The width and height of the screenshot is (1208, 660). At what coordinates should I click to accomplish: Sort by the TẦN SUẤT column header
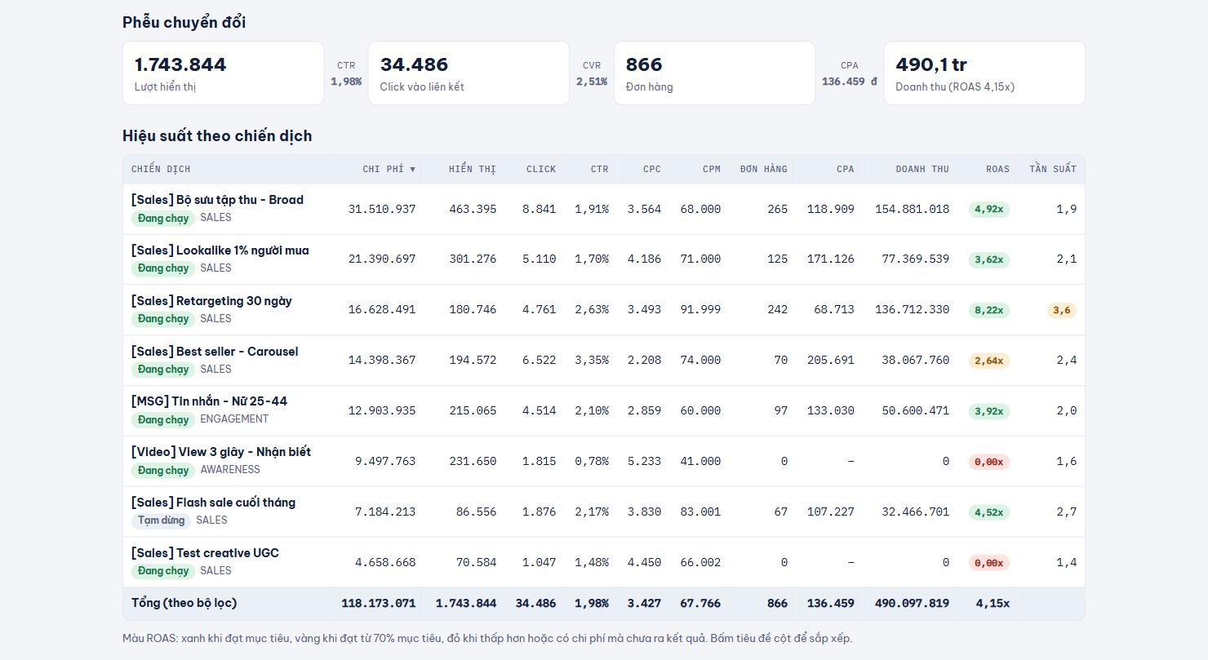pyautogui.click(x=1053, y=169)
